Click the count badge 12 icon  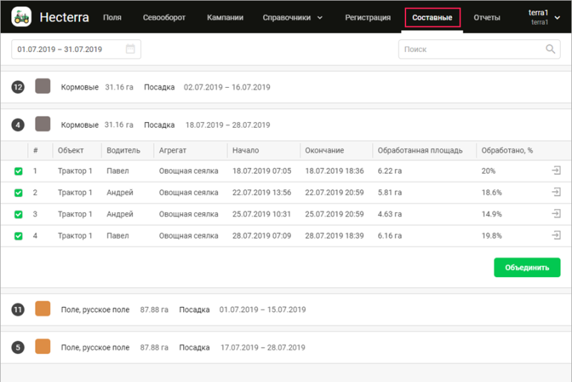[x=19, y=87]
